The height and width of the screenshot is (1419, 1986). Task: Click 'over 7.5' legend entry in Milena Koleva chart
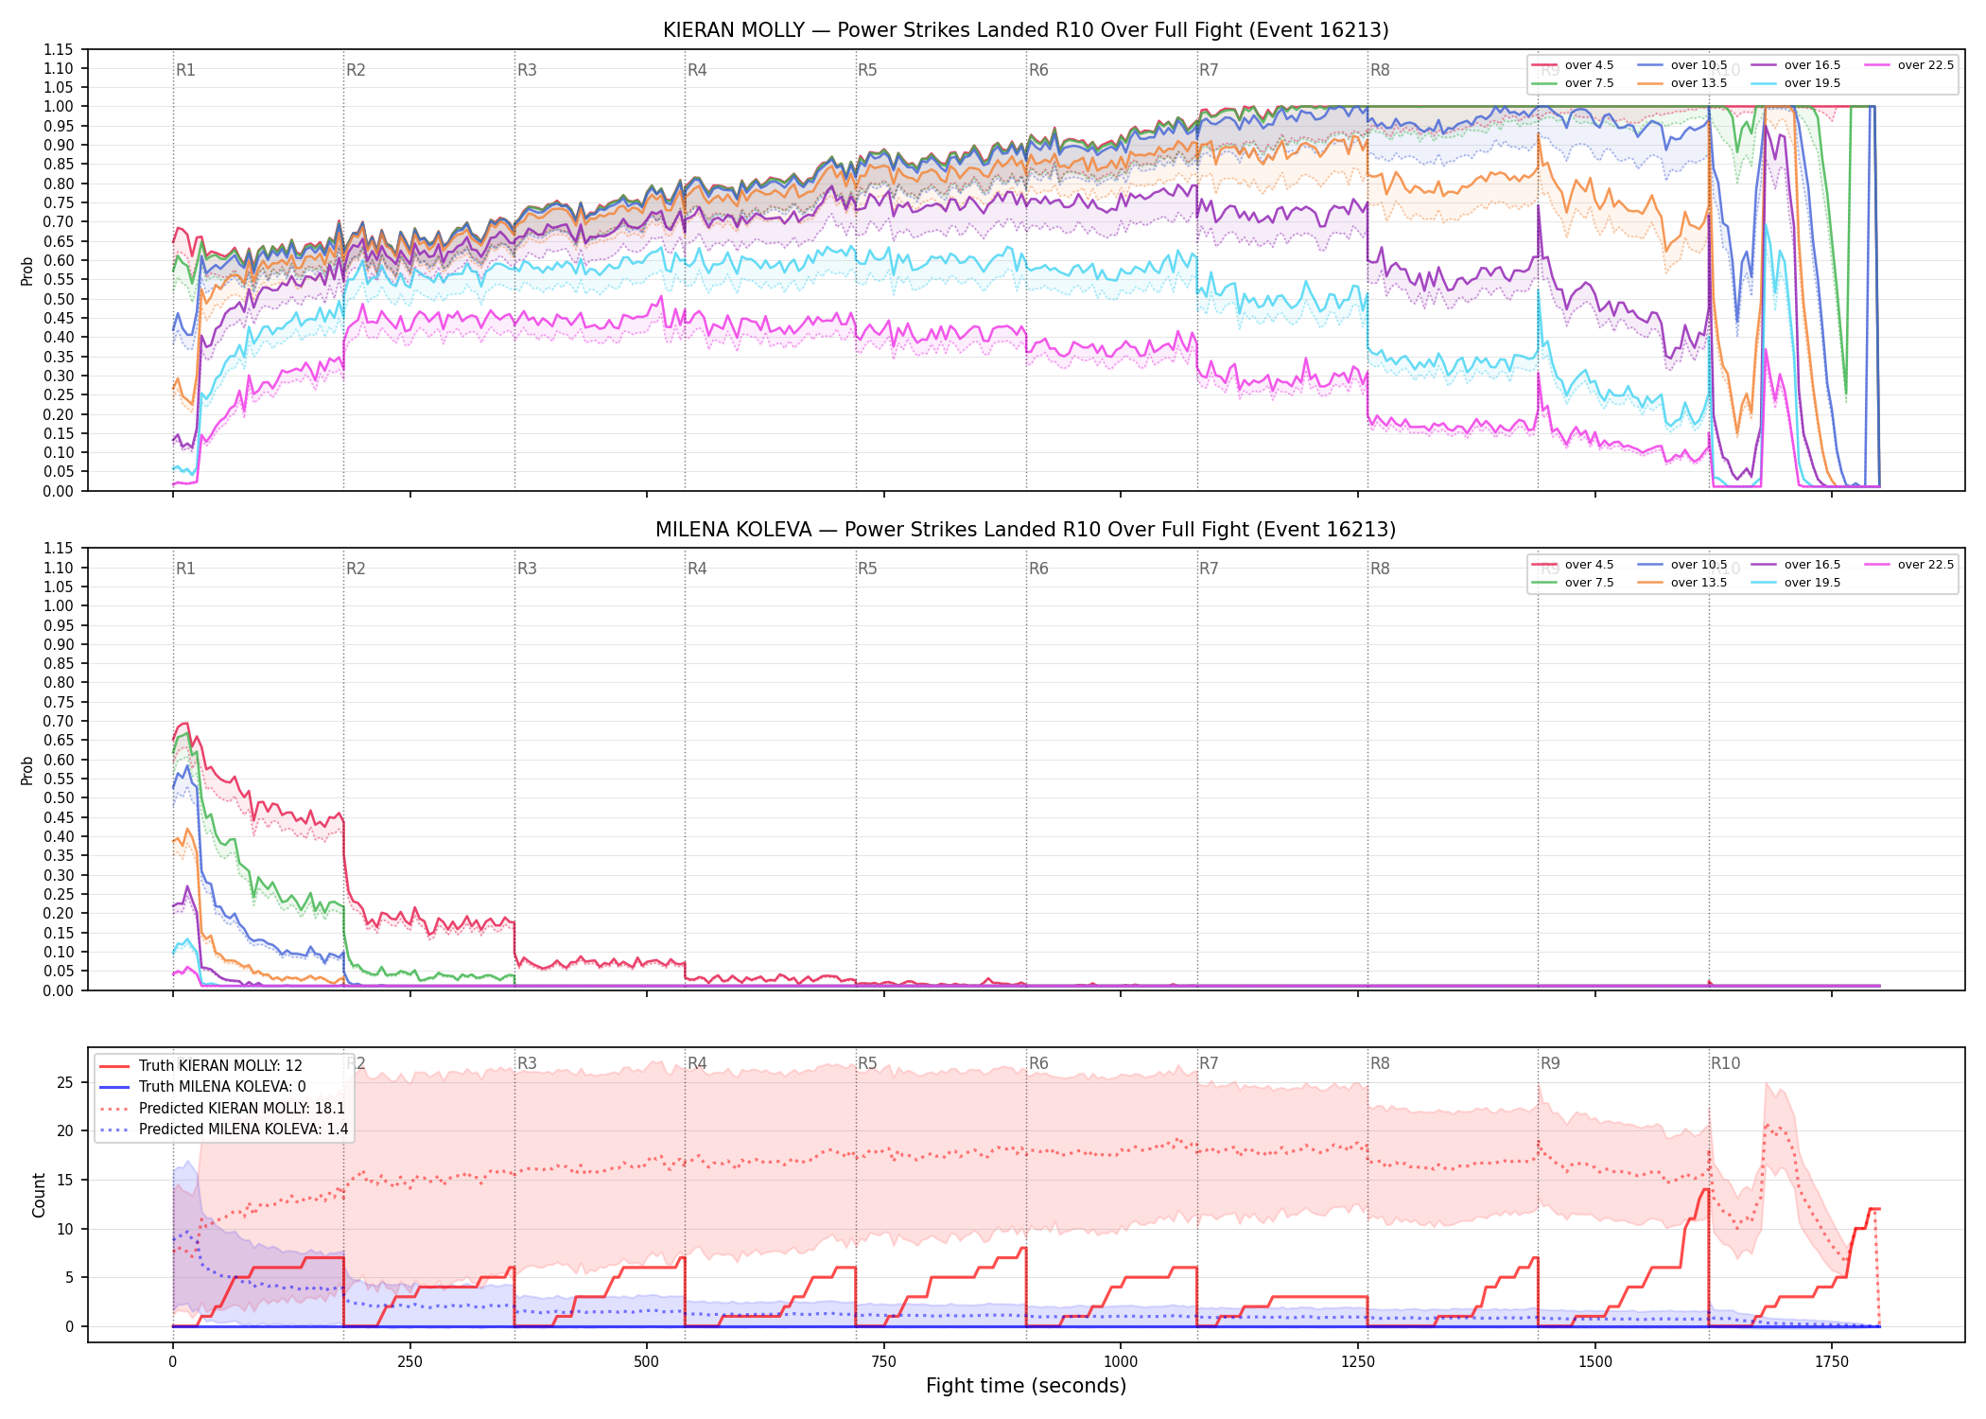click(1573, 583)
